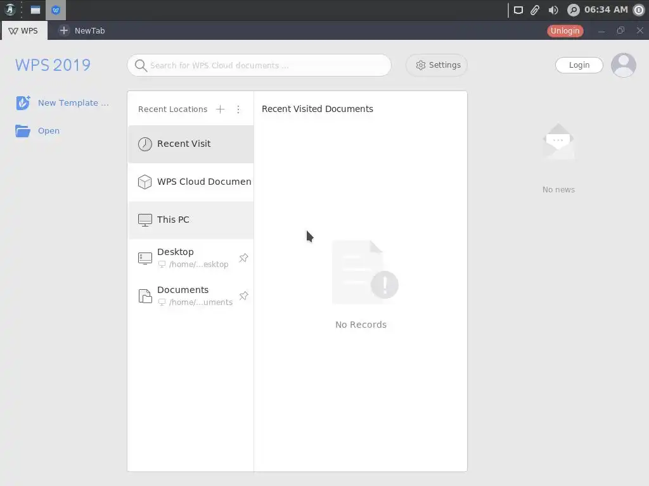Click the Open link text
The image size is (649, 486).
49,130
